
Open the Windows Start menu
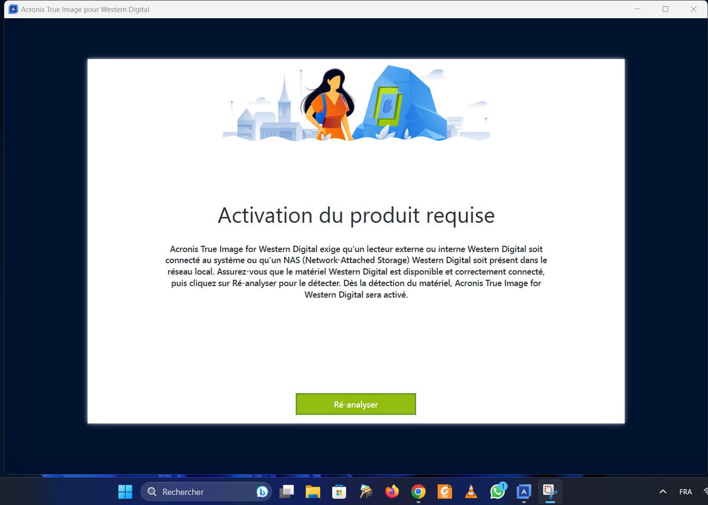tap(125, 492)
